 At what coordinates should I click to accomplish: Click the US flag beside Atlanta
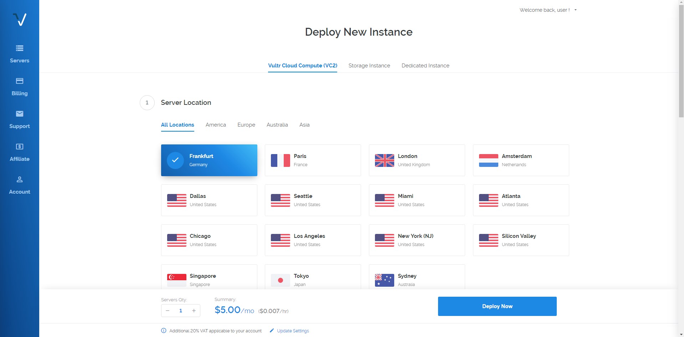point(489,200)
